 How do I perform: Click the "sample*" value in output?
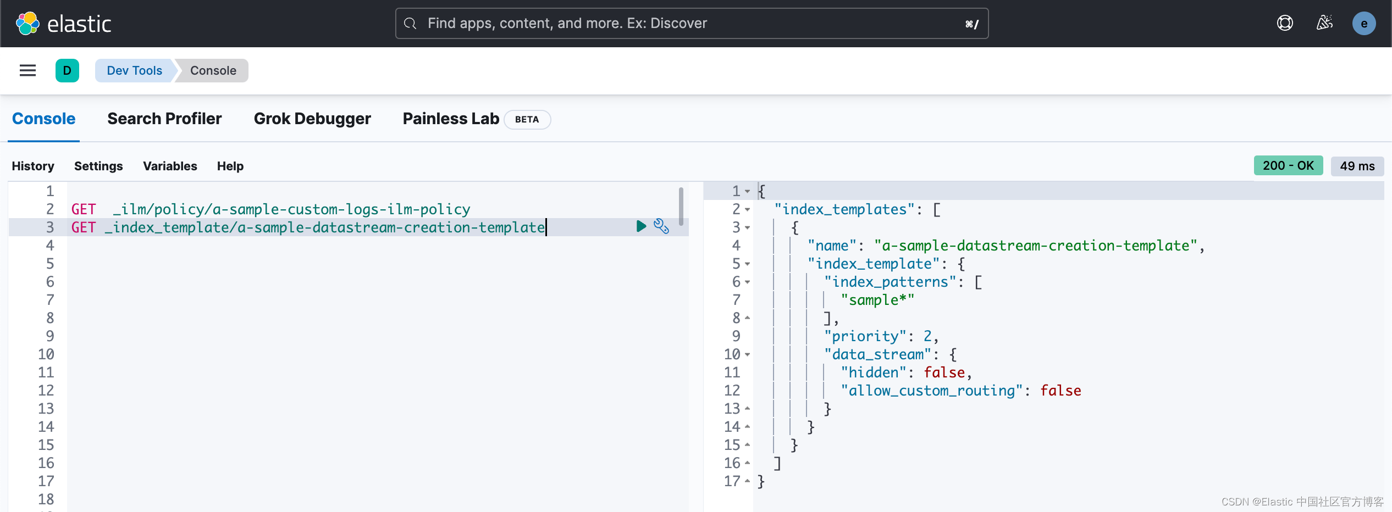pyautogui.click(x=877, y=300)
